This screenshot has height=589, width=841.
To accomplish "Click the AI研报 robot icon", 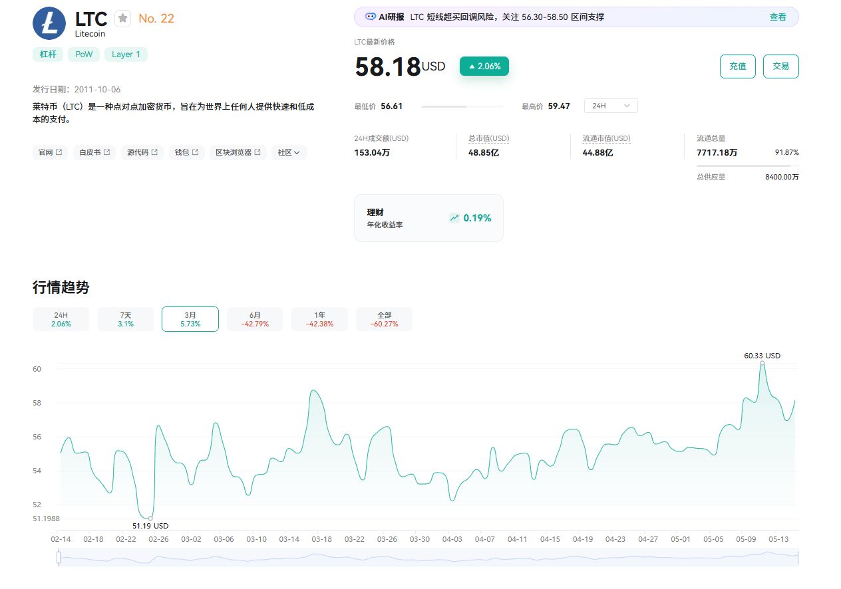I will (x=371, y=17).
